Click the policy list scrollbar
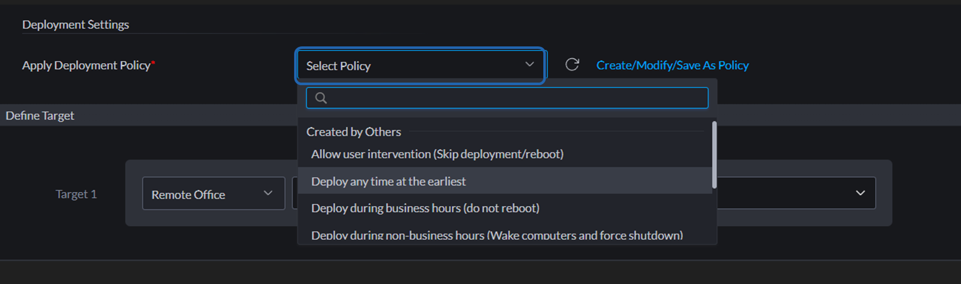 tap(714, 155)
